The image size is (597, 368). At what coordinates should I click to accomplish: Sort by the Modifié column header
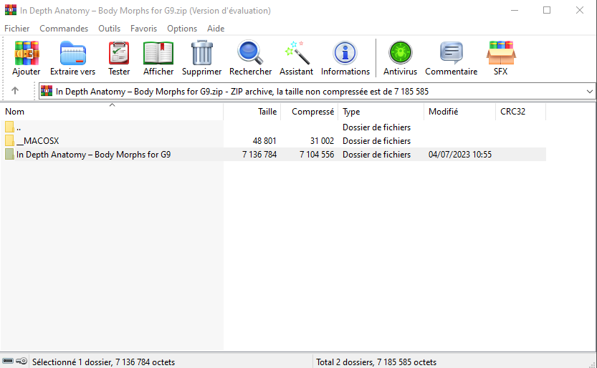point(459,112)
